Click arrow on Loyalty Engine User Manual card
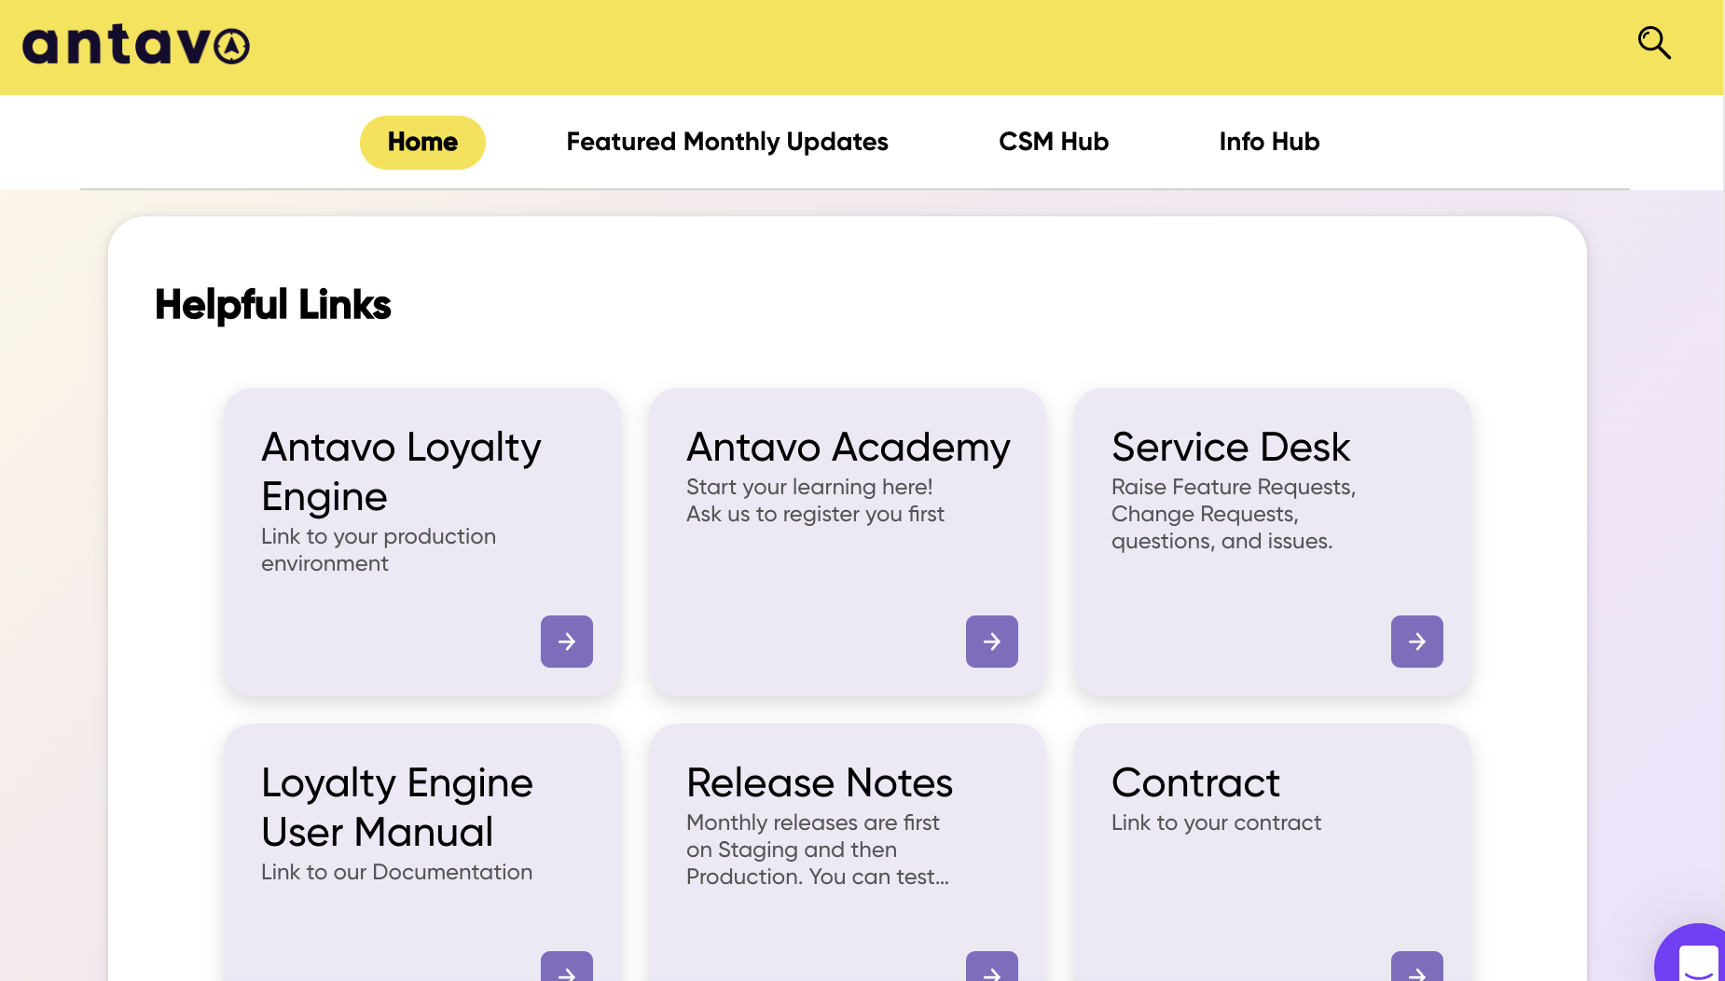Screen dimensions: 1725x981 [567, 967]
